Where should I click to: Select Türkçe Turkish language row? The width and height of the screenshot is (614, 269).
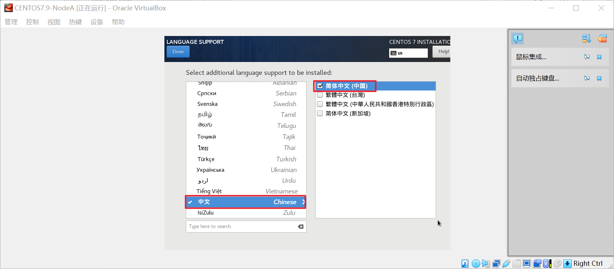pyautogui.click(x=246, y=159)
